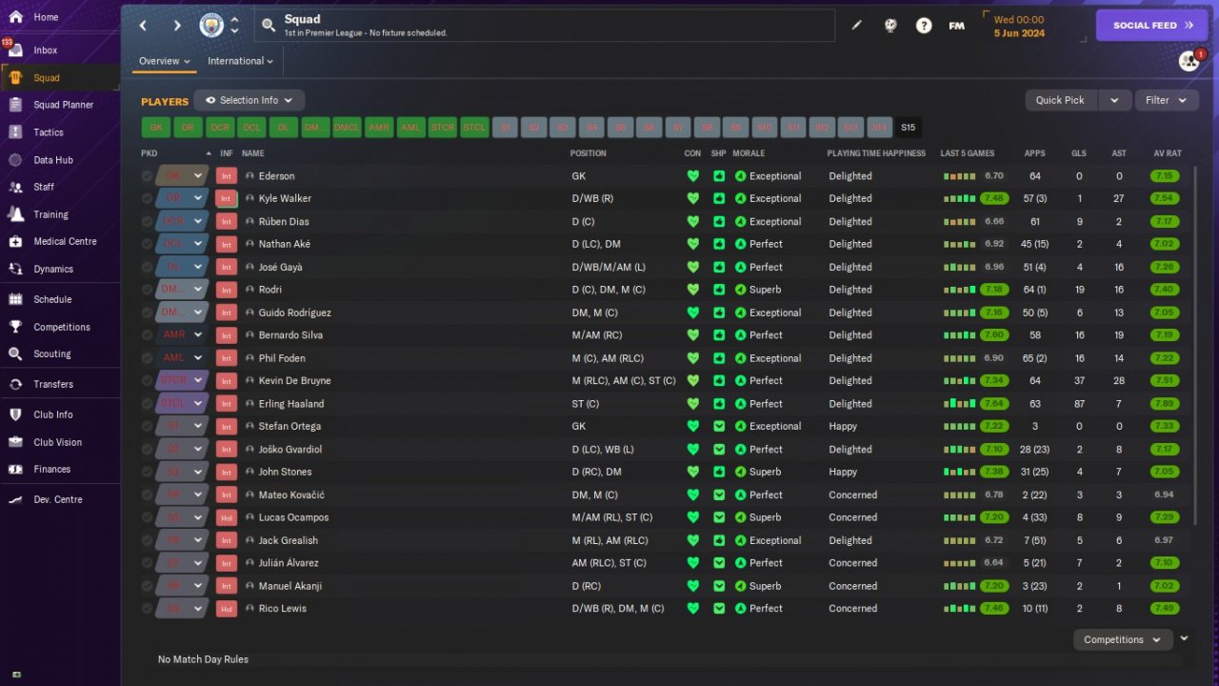Open Kevin De Bruyne's picked position dropdown
1219x686 pixels.
(x=182, y=381)
